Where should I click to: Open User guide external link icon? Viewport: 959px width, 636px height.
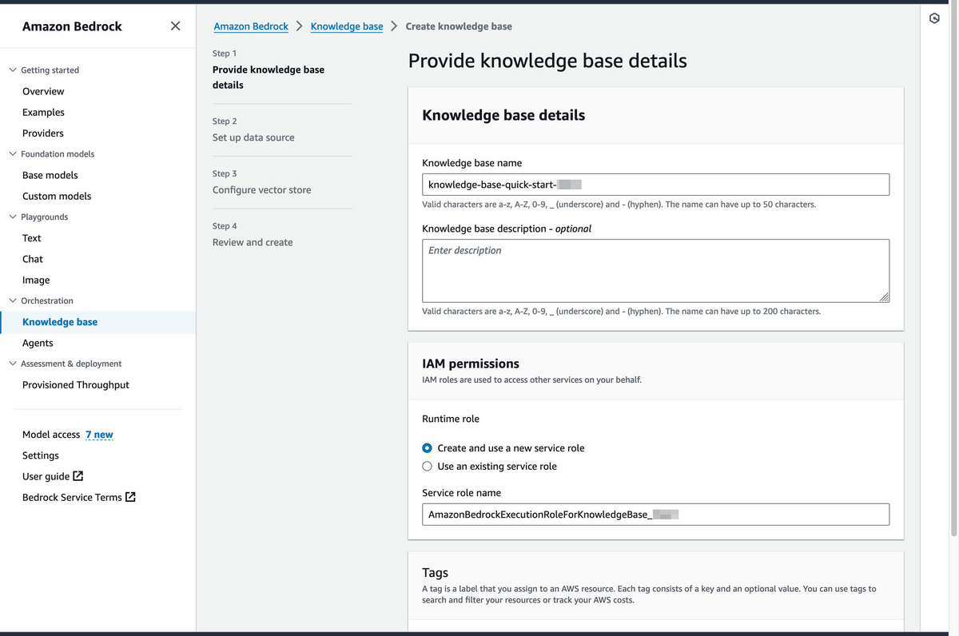pyautogui.click(x=78, y=476)
